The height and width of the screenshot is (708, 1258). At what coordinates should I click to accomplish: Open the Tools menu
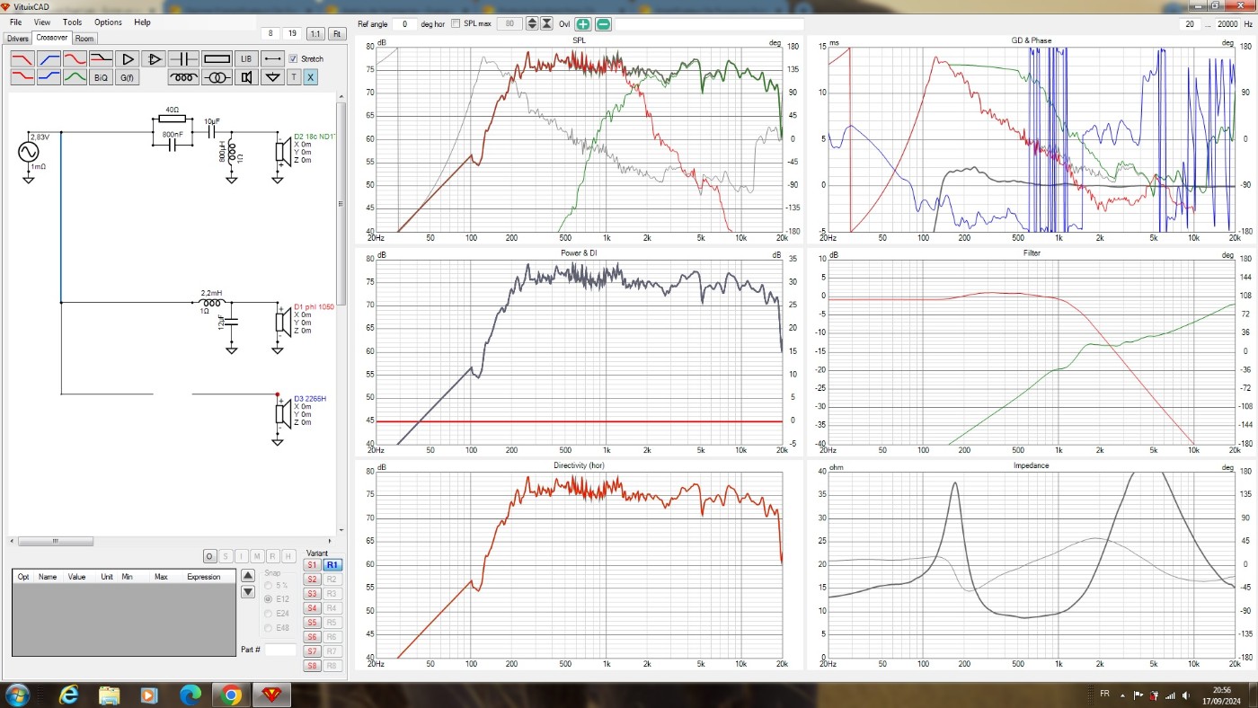coord(72,22)
